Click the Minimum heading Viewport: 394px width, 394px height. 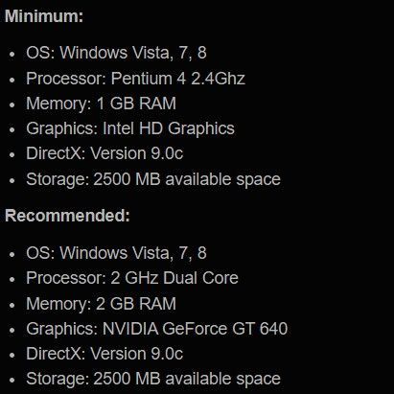[x=44, y=15]
